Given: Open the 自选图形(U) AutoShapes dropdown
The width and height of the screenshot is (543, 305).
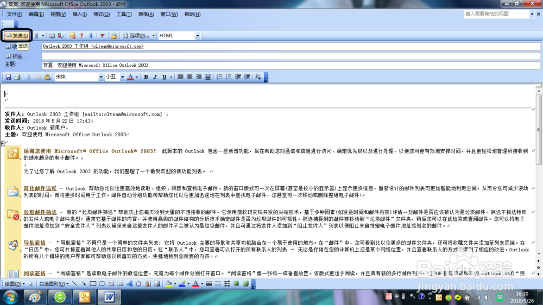Looking at the screenshot, I should [x=53, y=284].
